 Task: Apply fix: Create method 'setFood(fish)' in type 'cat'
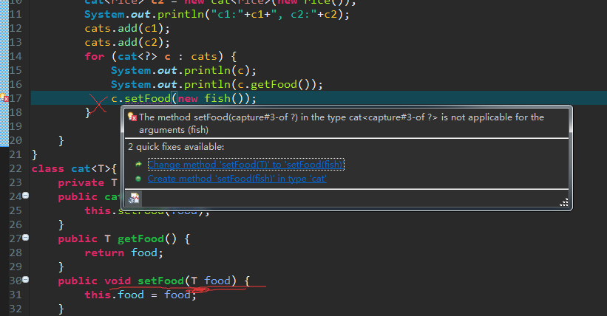[237, 179]
